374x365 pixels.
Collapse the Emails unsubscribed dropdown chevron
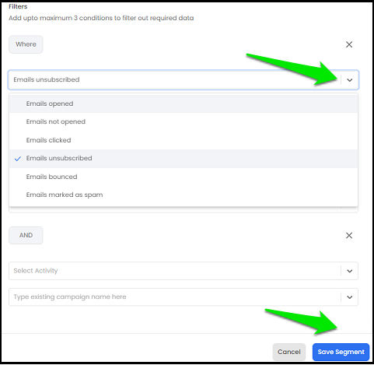(x=349, y=80)
